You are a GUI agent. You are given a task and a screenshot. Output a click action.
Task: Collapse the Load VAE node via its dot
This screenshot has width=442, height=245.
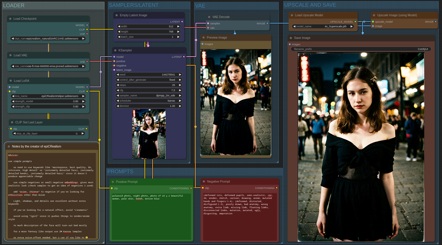click(11, 55)
